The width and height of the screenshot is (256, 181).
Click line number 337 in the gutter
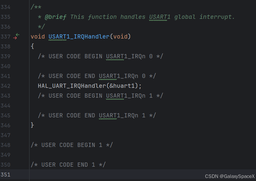click(6, 37)
